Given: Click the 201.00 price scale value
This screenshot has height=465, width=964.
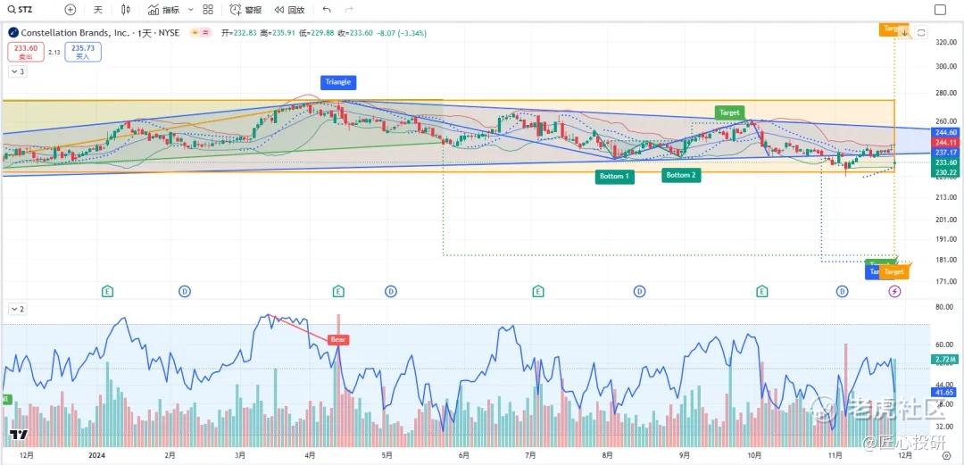Looking at the screenshot, I should 947,219.
